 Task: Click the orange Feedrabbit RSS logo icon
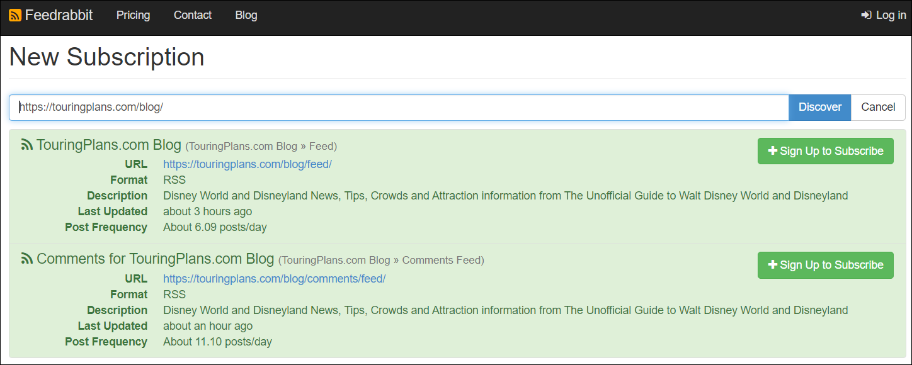(15, 16)
